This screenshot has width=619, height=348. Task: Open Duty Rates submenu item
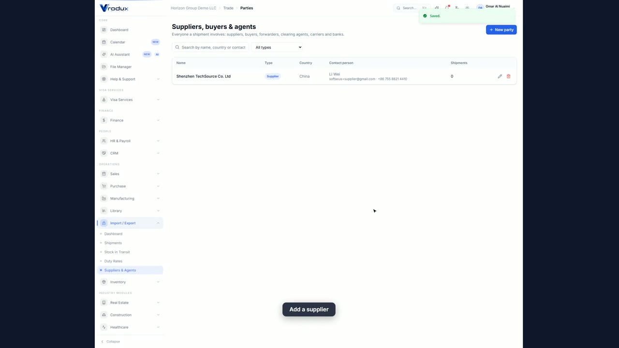coord(113,261)
